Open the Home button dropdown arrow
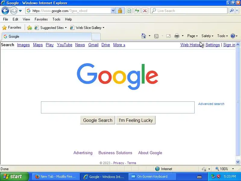The image size is (241, 181). (149, 36)
